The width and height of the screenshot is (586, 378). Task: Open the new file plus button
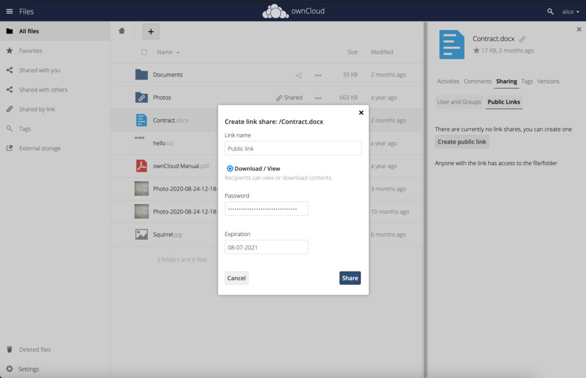click(x=151, y=31)
